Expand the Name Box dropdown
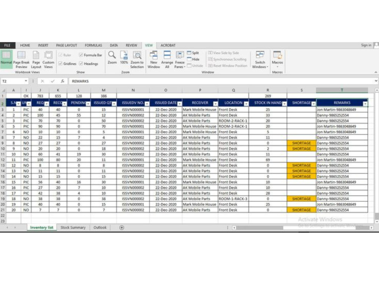This screenshot has height=284, width=379. pyautogui.click(x=26, y=81)
